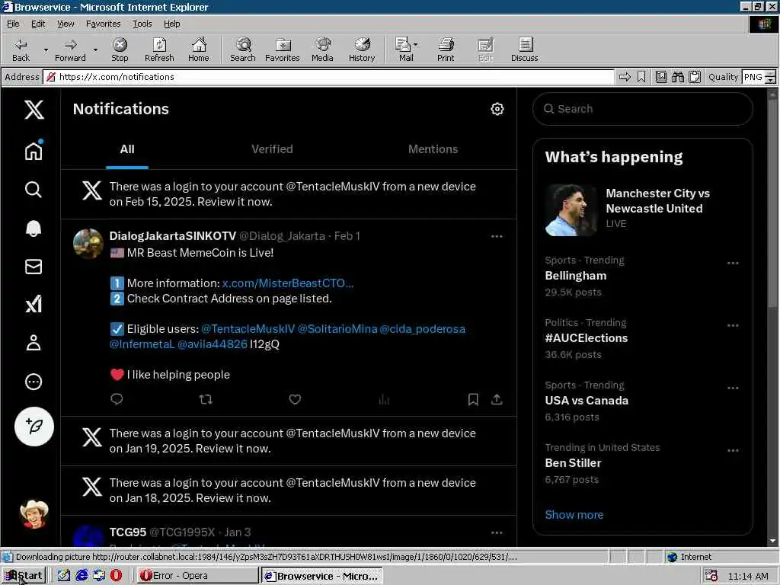Open the @cida_poderosa mention link
Viewport: 780px width, 585px height.
[x=422, y=329]
